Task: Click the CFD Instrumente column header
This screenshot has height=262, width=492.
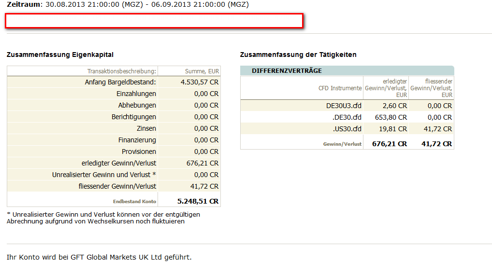Action: click(x=340, y=88)
